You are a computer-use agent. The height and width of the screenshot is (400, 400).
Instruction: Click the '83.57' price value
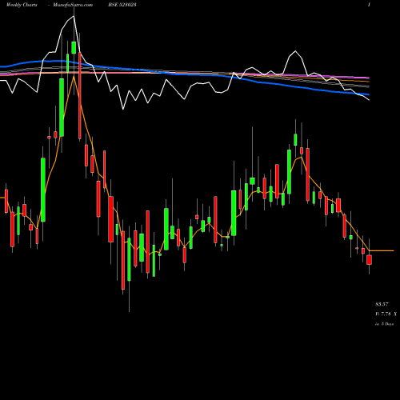pyautogui.click(x=382, y=304)
